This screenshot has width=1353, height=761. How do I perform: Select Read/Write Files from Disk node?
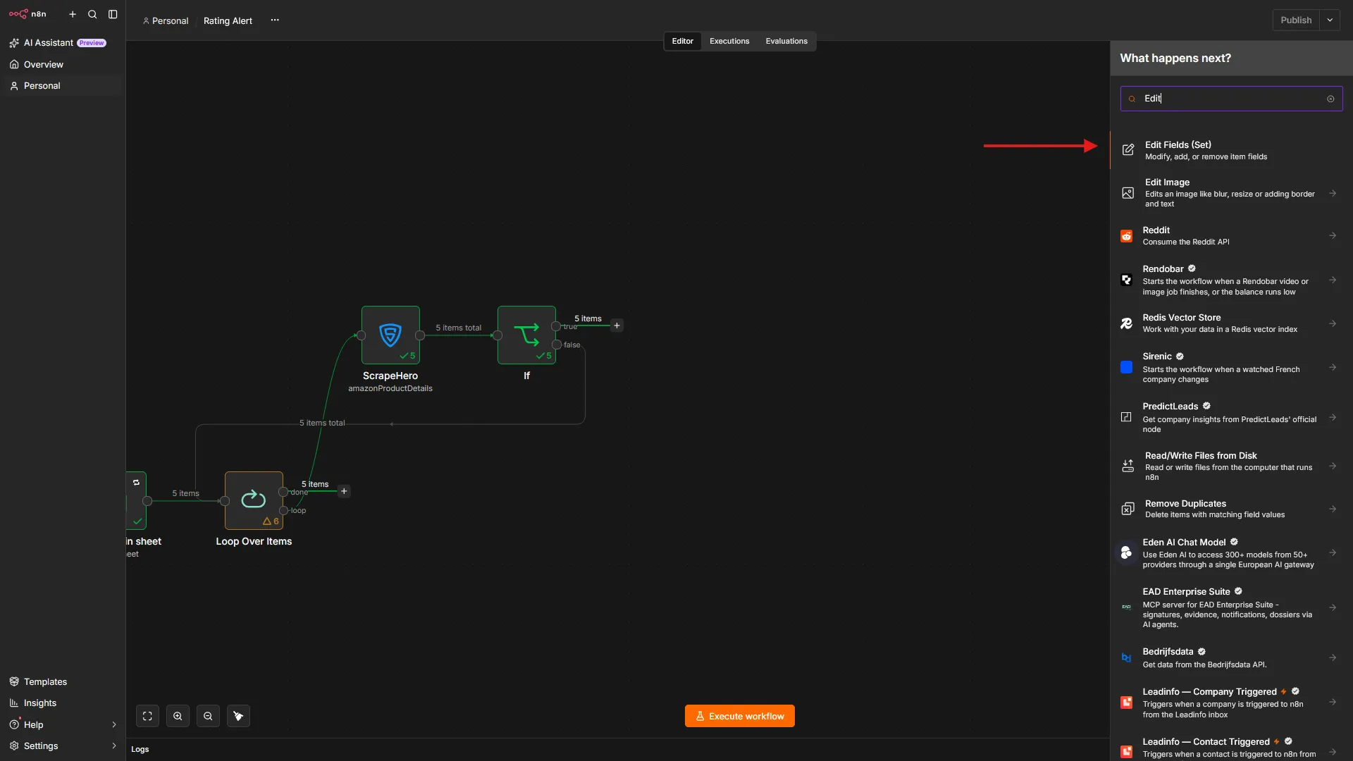pyautogui.click(x=1231, y=466)
